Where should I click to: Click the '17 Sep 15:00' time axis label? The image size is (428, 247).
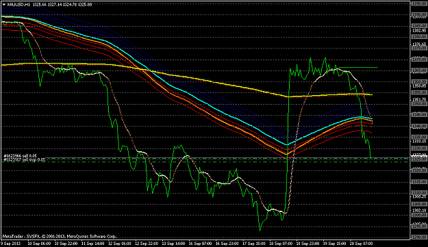click(254, 244)
